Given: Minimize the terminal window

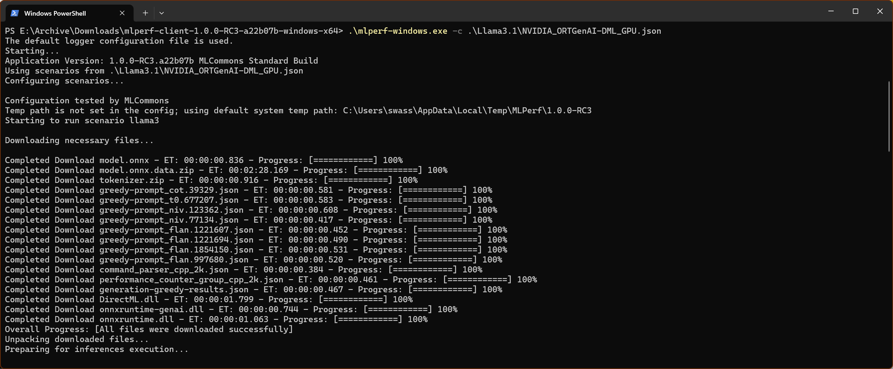Looking at the screenshot, I should coord(831,11).
